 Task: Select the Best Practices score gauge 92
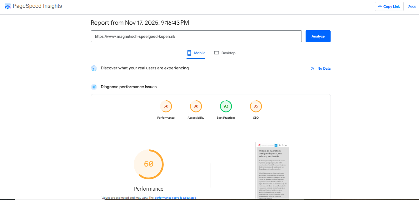[x=226, y=106]
